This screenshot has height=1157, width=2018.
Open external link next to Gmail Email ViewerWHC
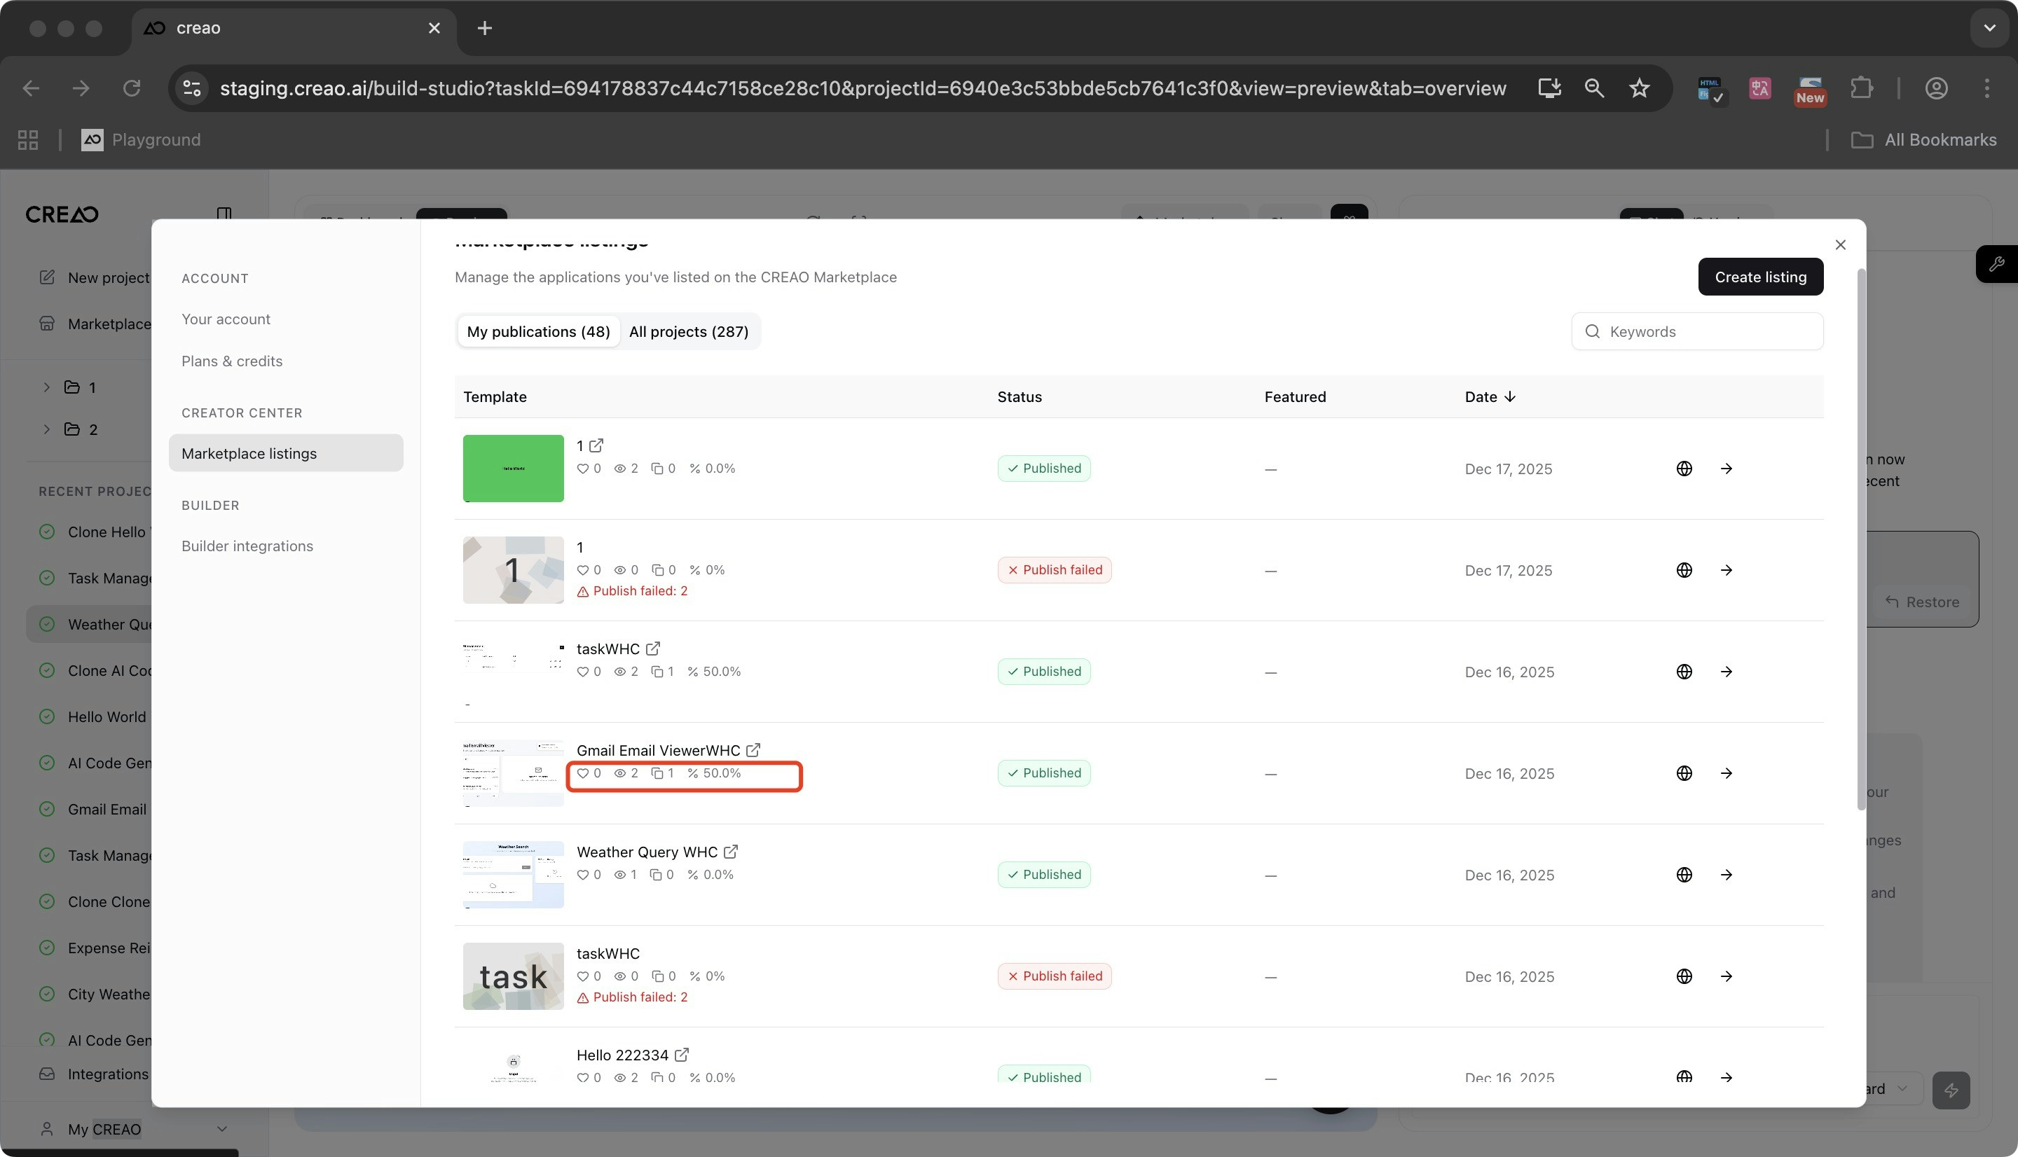pyautogui.click(x=753, y=750)
